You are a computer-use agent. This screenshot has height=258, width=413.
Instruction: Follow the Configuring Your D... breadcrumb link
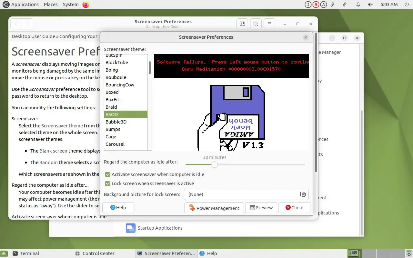[79, 36]
